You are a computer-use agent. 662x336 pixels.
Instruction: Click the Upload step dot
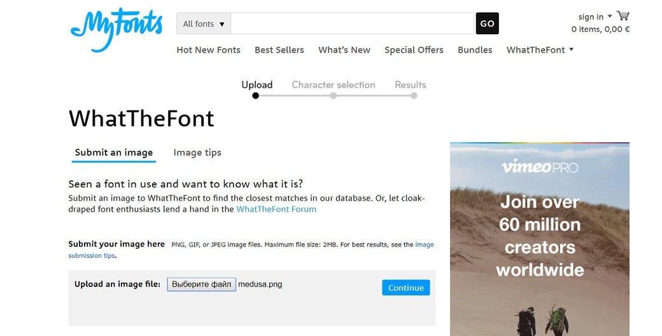click(x=255, y=96)
